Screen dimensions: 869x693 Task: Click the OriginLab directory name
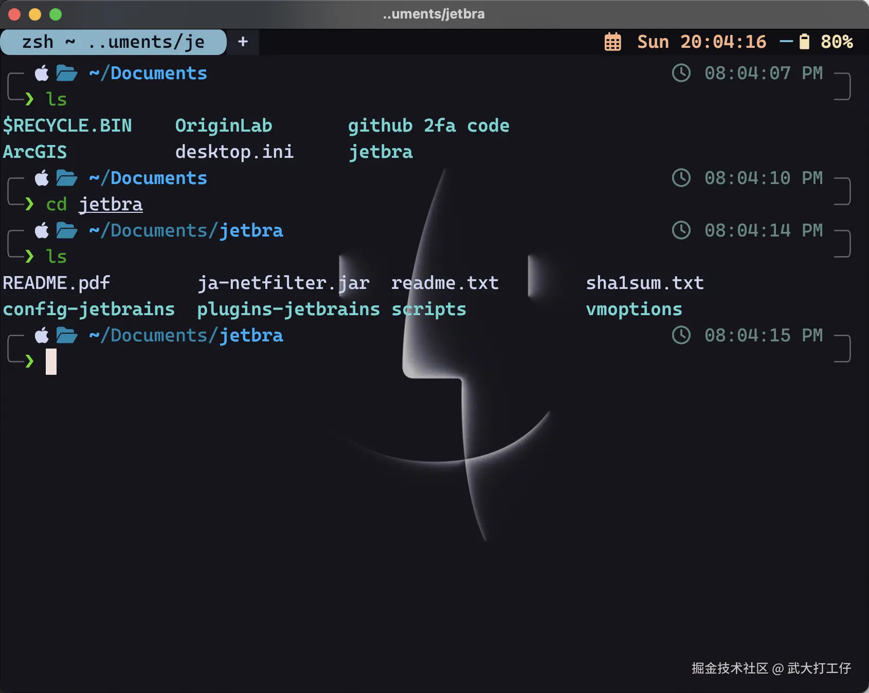pos(224,125)
